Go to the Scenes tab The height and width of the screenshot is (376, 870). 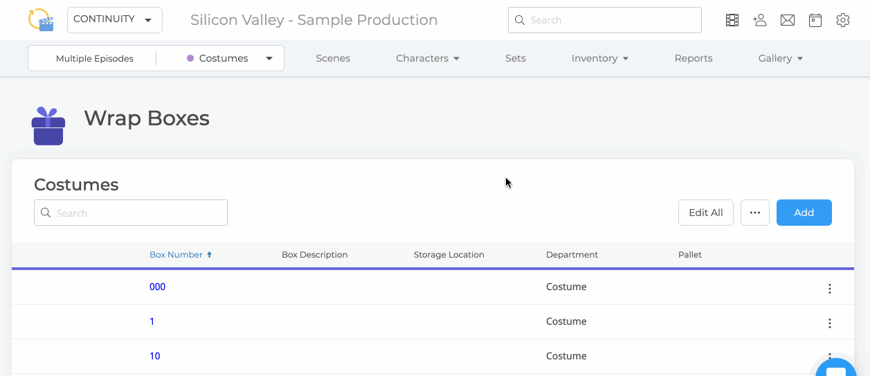[333, 58]
